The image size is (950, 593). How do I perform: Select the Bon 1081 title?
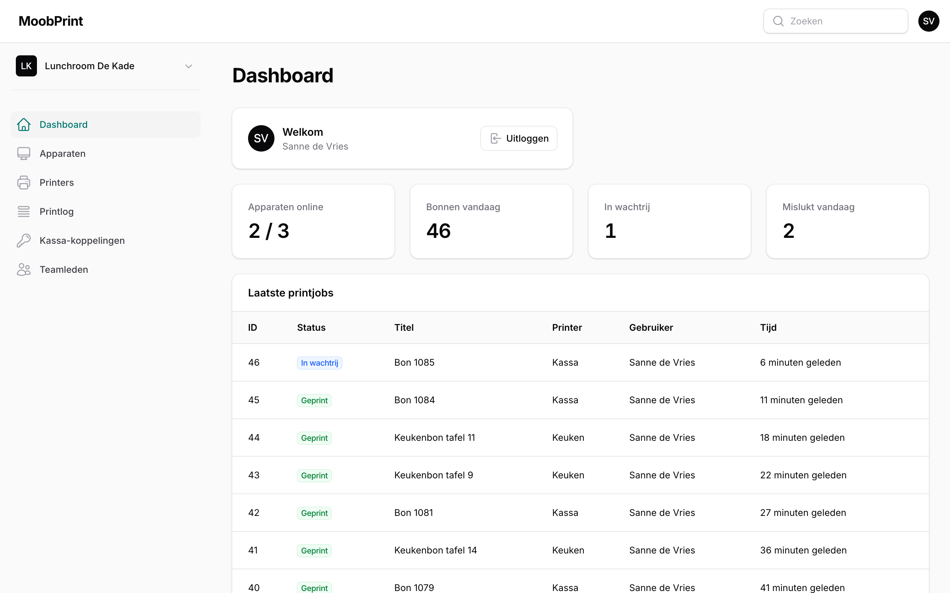click(413, 513)
